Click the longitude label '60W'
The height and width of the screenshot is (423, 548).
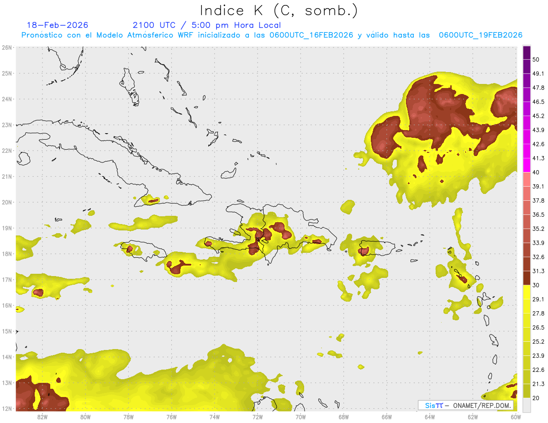coord(516,417)
